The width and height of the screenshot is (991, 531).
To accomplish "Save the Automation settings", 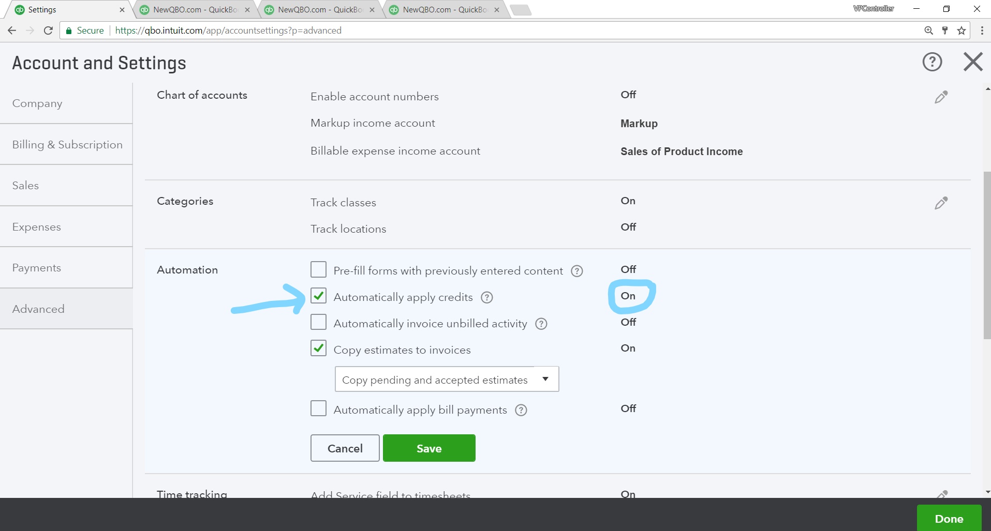I will 428,448.
